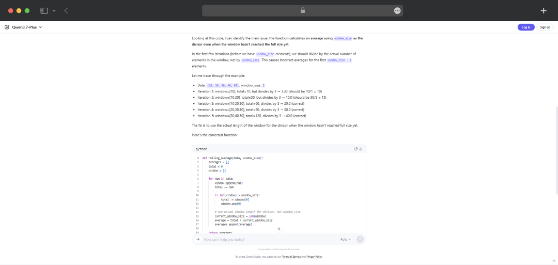Go back with the browser back arrow

tap(66, 11)
